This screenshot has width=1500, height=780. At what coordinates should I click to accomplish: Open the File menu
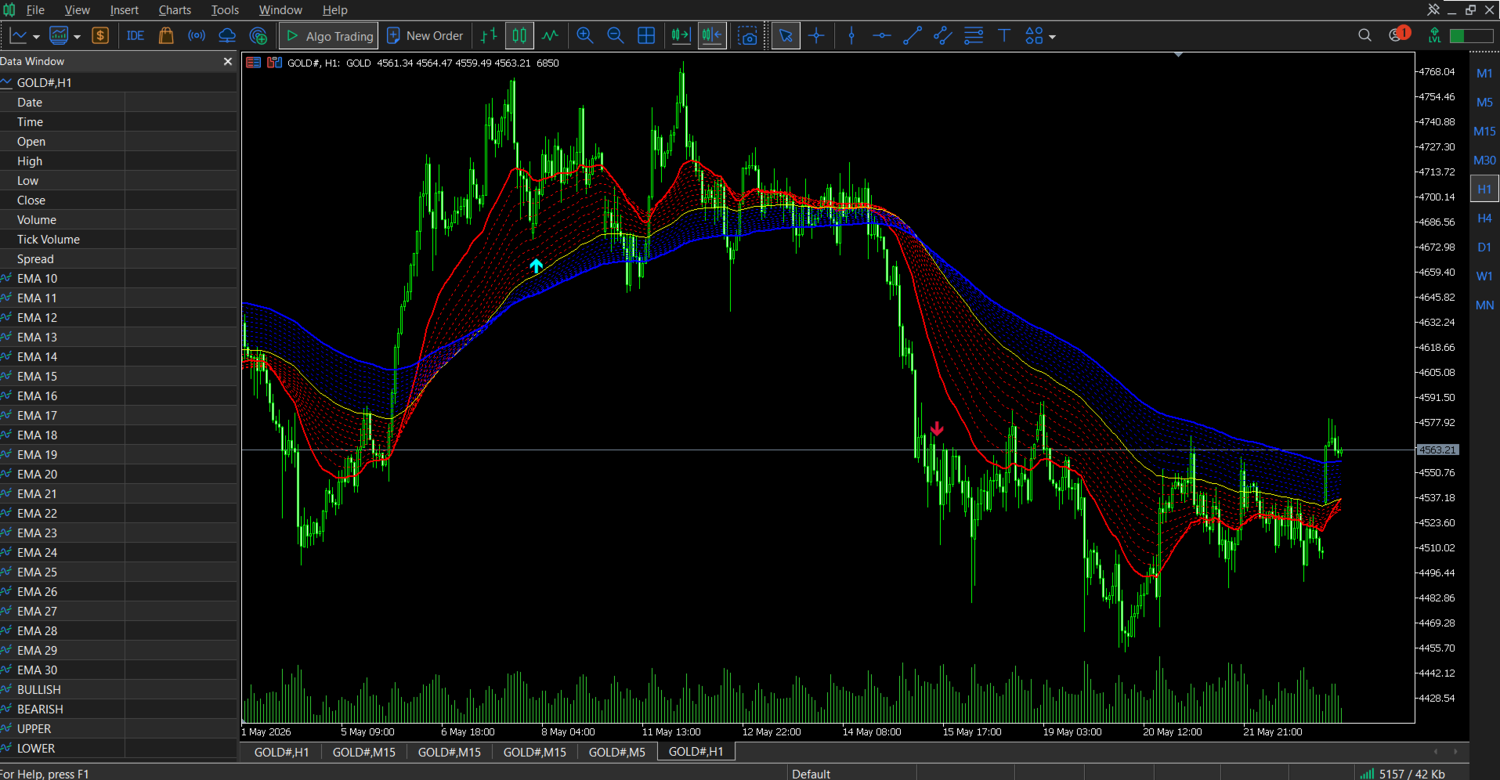click(x=35, y=10)
